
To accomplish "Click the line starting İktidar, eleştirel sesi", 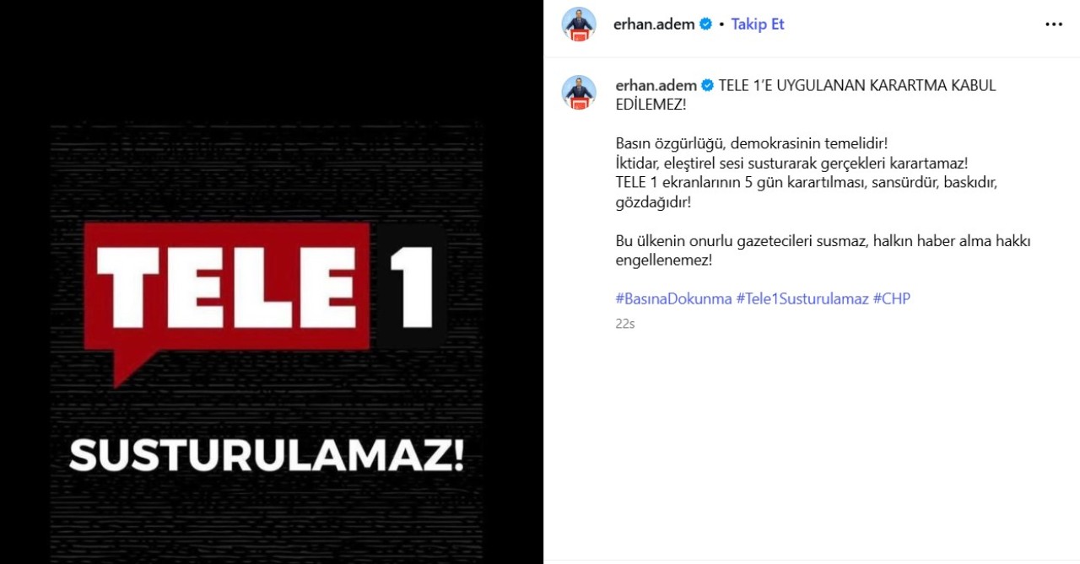I will [x=791, y=163].
